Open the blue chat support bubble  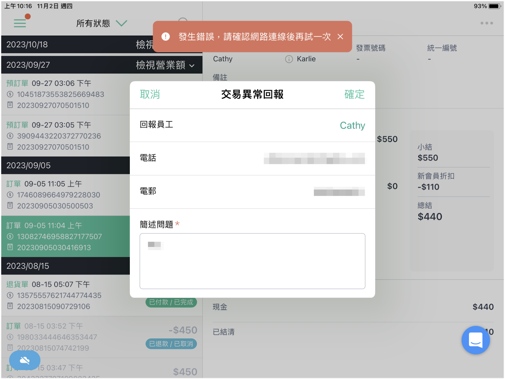476,340
